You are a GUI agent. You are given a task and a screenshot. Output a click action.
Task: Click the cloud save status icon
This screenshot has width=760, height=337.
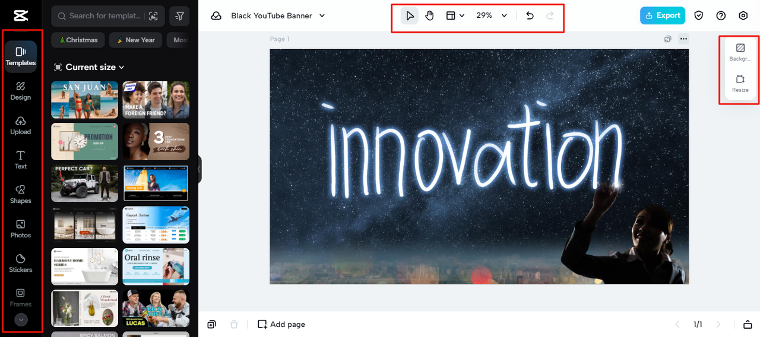coord(217,15)
